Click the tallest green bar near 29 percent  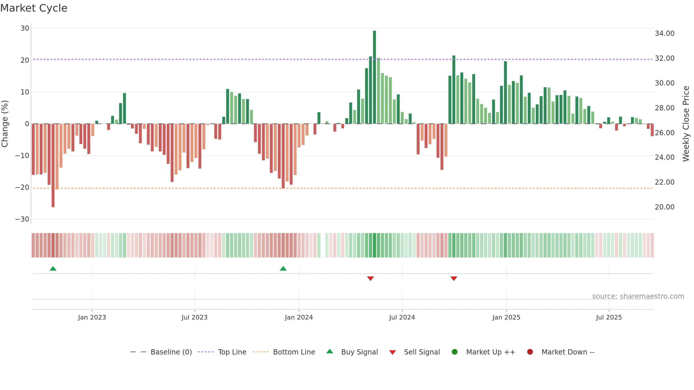click(x=374, y=77)
